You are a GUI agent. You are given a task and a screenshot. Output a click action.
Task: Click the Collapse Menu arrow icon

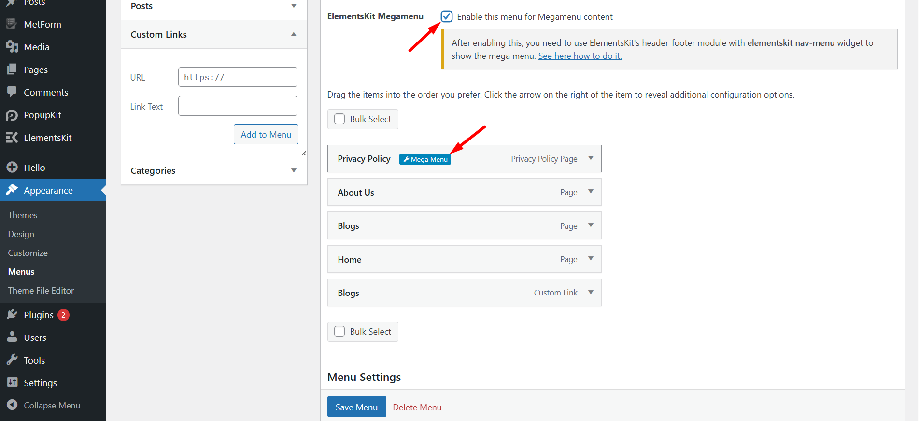point(12,405)
